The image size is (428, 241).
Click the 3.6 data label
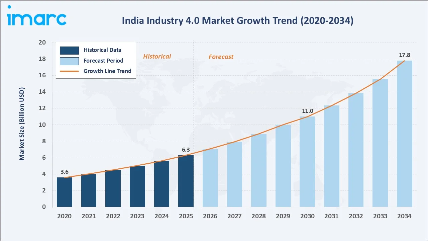click(x=65, y=172)
